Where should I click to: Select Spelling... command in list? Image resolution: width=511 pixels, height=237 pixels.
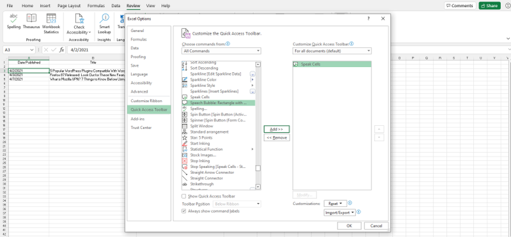[218, 109]
